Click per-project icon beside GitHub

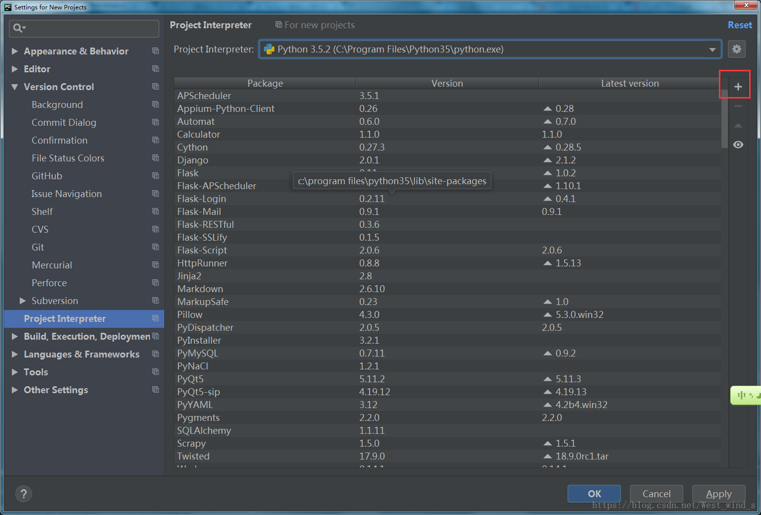[156, 176]
